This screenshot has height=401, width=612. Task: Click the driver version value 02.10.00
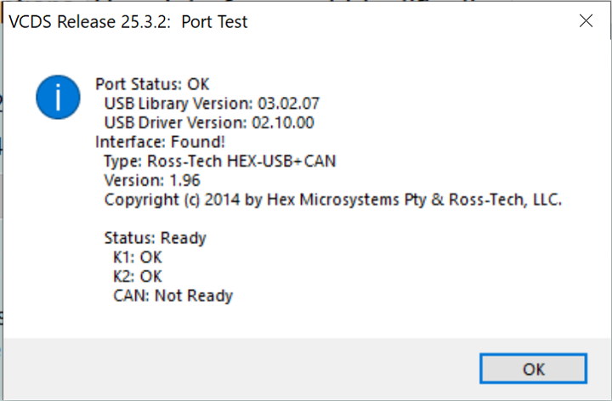click(x=283, y=122)
